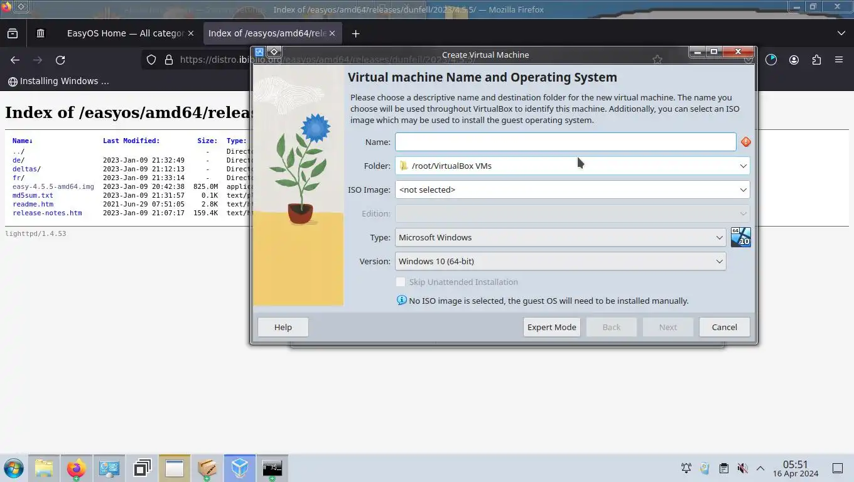Viewport: 854px width, 482px height.
Task: Click the blank window icon in taskbar
Action: coord(175,468)
